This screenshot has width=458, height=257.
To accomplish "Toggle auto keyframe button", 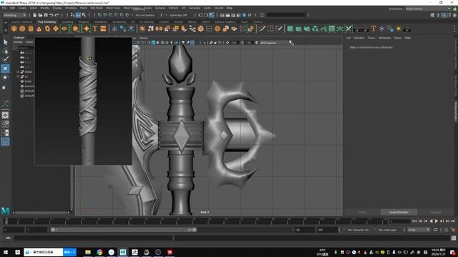I will pos(446,230).
